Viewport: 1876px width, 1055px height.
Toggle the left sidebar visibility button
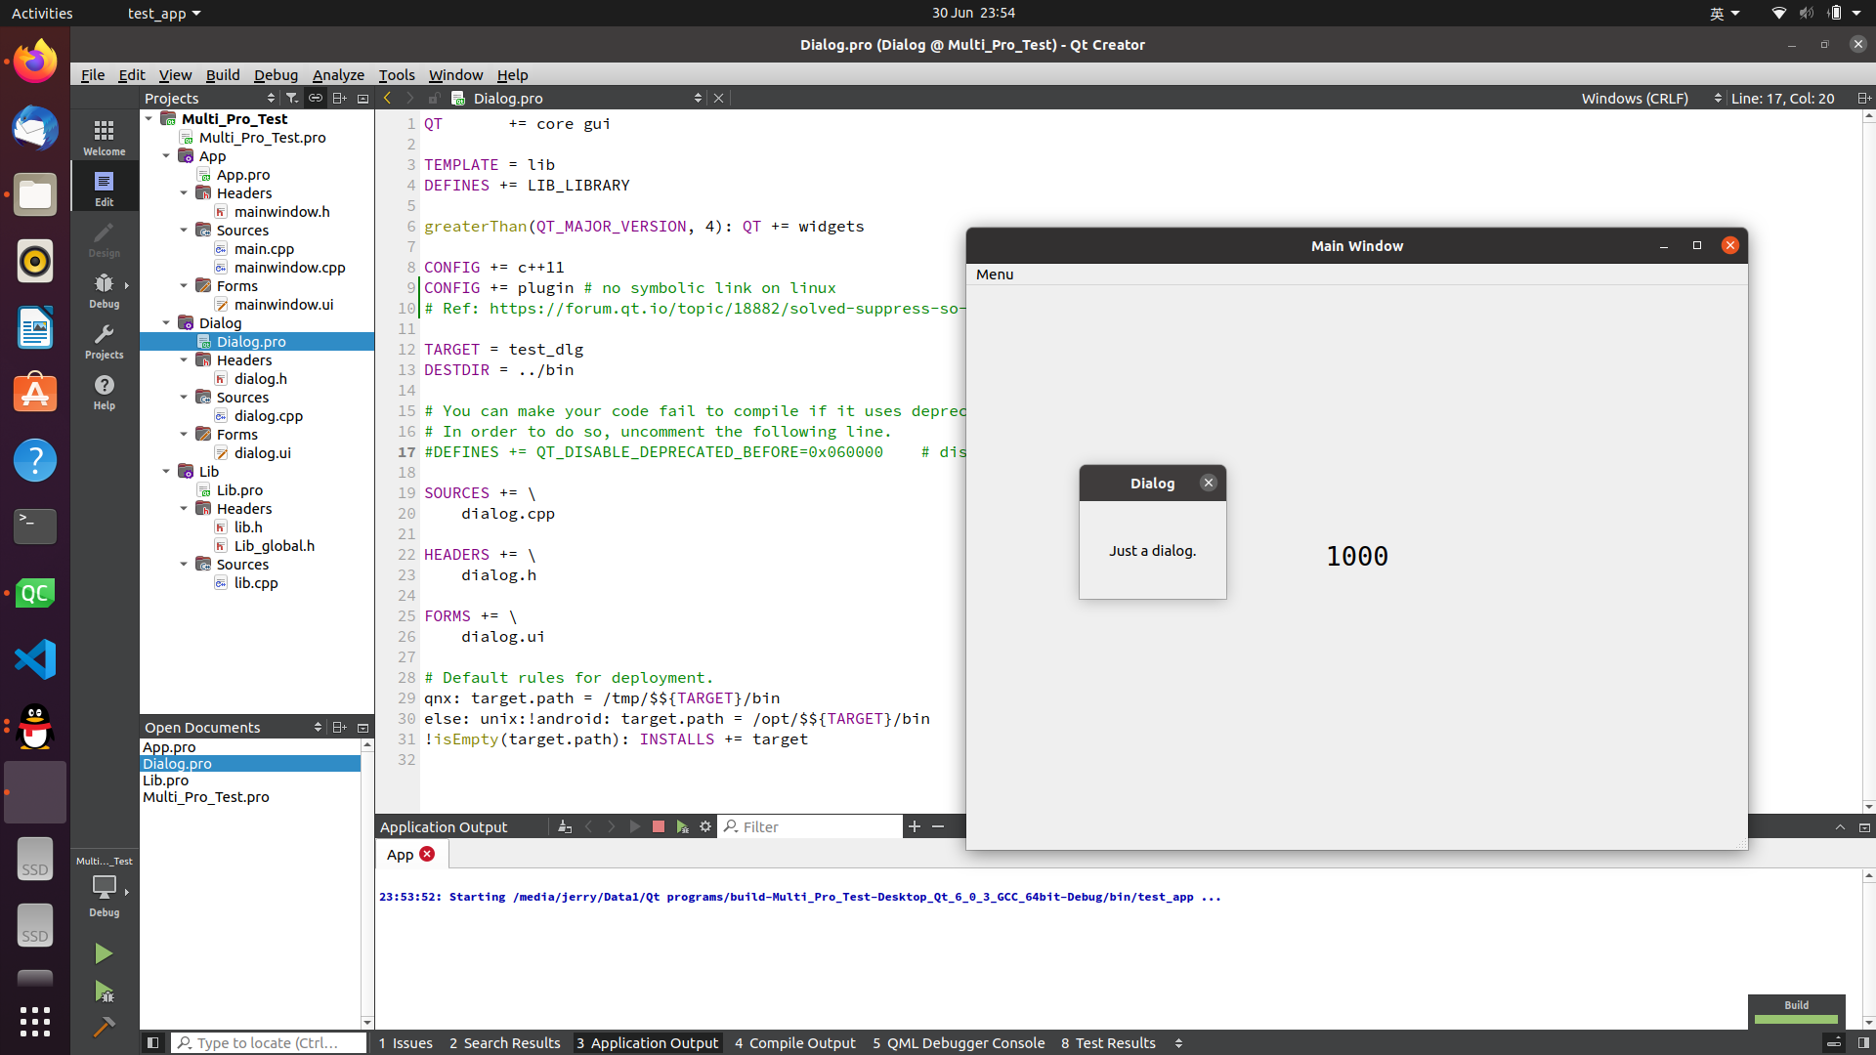pyautogui.click(x=152, y=1042)
